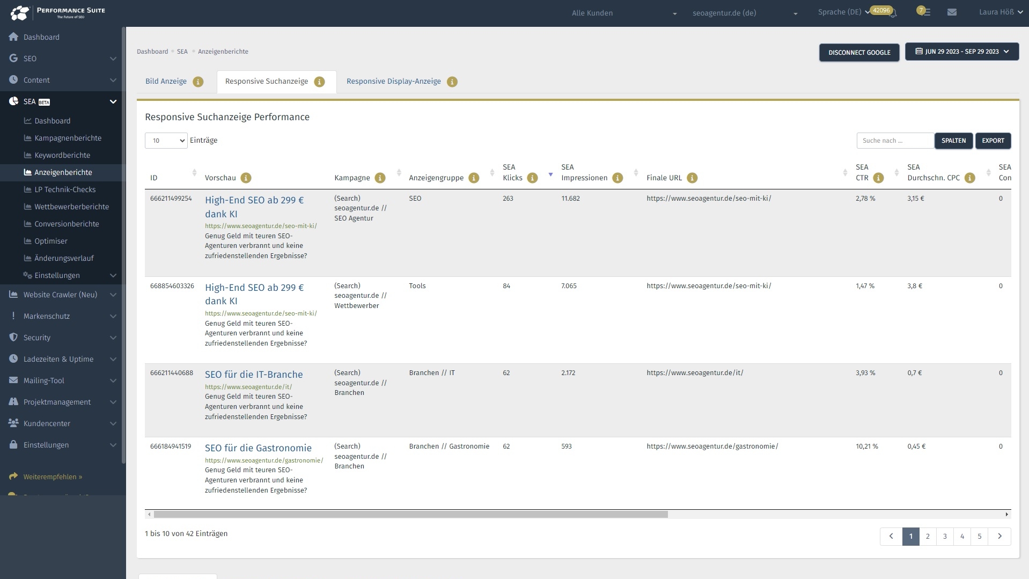
Task: Open the mail envelope icon in header
Action: (x=952, y=12)
